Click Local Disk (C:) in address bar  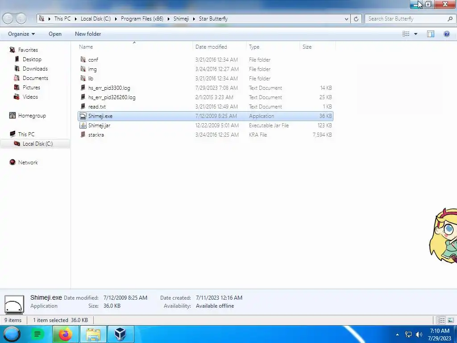96,19
